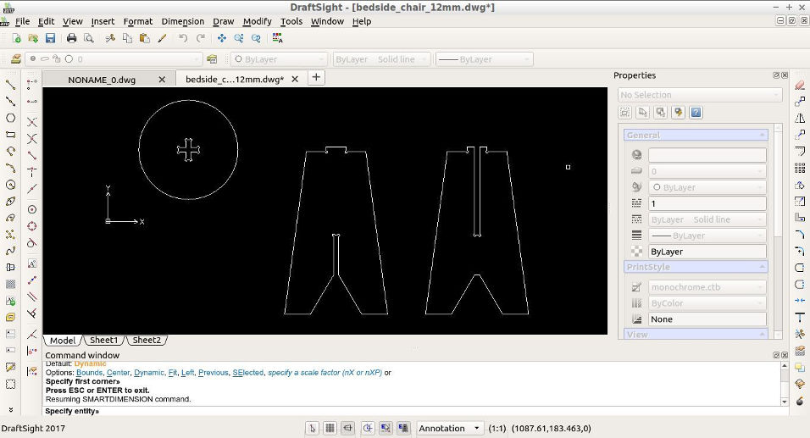Screen dimensions: 810x438
Task: Click the Property Painter brush icon
Action: [162, 38]
